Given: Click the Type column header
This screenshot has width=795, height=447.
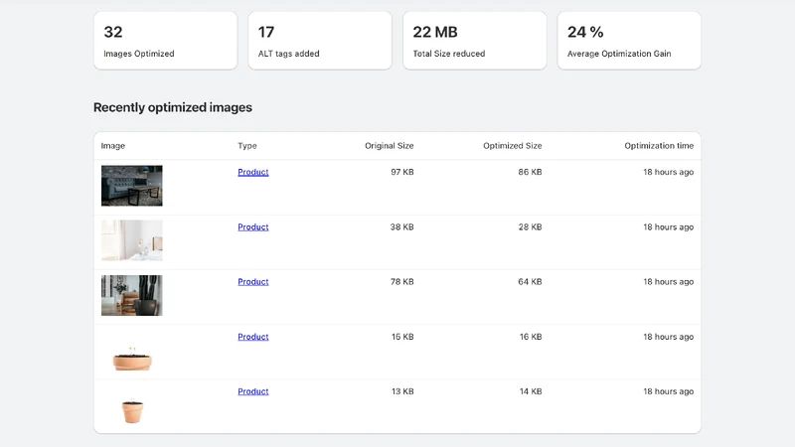Looking at the screenshot, I should point(247,146).
